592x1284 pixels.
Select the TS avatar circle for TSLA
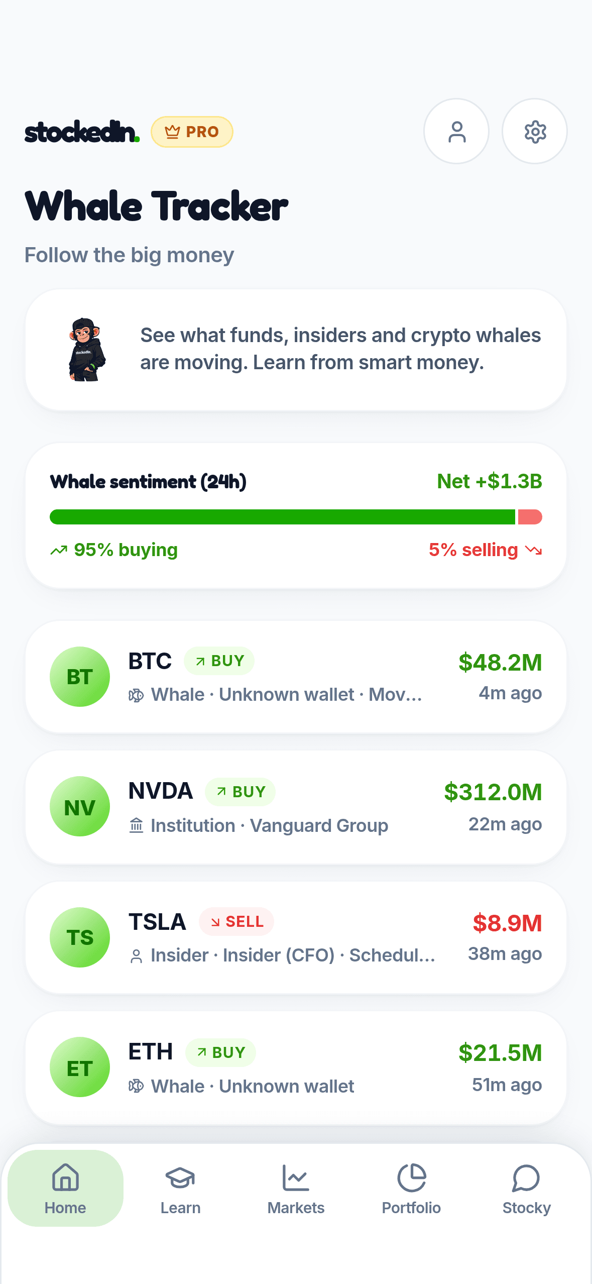(x=80, y=937)
